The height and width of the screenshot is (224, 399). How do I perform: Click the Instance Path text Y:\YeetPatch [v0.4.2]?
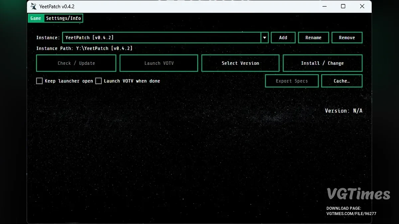click(x=104, y=48)
